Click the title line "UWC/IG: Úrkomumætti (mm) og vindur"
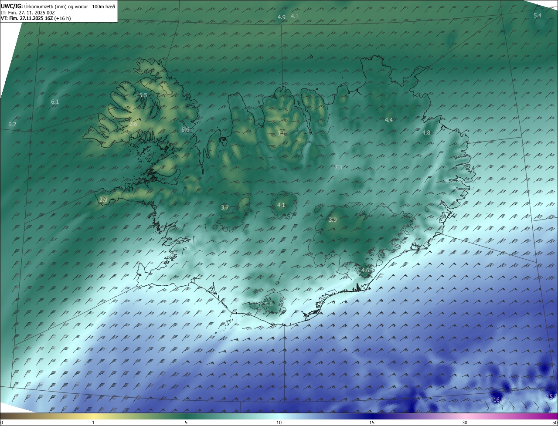This screenshot has height=426, width=558. [58, 6]
